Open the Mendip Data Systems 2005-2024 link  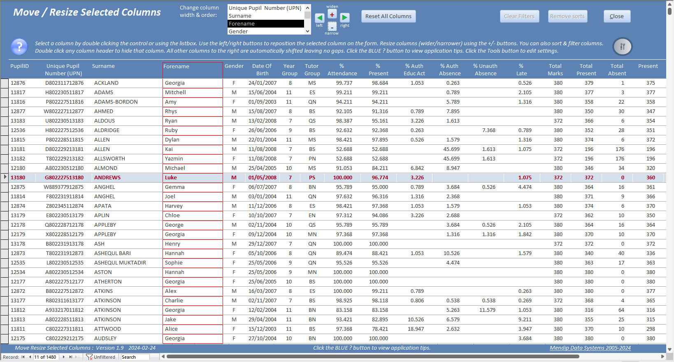click(x=590, y=348)
